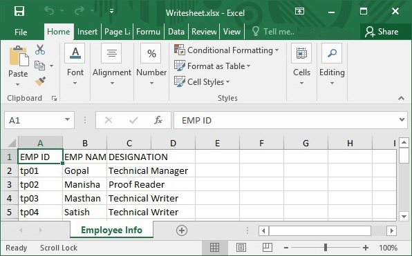412x256 pixels.
Task: Expand the formula bar chevron
Action: point(402,120)
